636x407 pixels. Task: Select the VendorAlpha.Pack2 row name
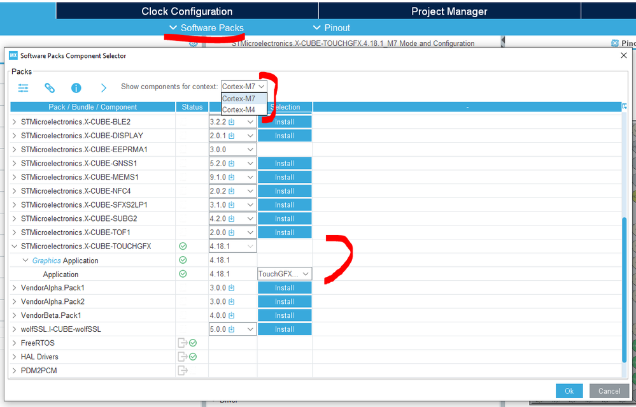pyautogui.click(x=53, y=301)
